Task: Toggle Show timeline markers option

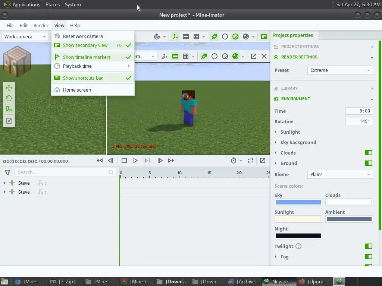Action: coord(93,57)
